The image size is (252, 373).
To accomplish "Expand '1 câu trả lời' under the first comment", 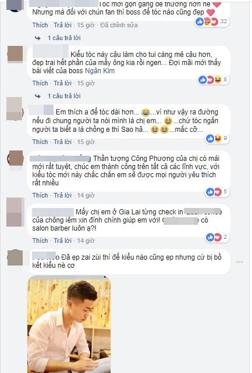I will [64, 38].
